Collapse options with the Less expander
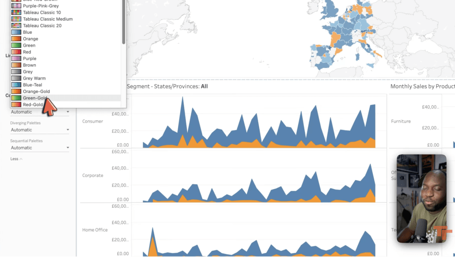Viewport: 455px width, 257px height. [x=16, y=159]
